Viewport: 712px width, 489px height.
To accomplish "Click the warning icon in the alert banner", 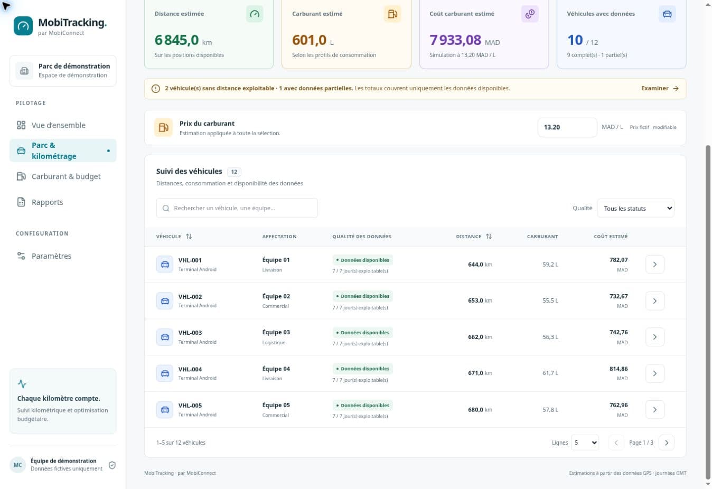I will [x=156, y=89].
